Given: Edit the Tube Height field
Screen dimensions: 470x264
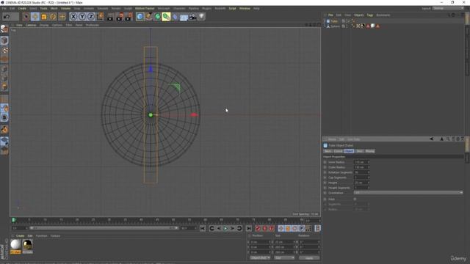Looking at the screenshot, I should coord(361,183).
